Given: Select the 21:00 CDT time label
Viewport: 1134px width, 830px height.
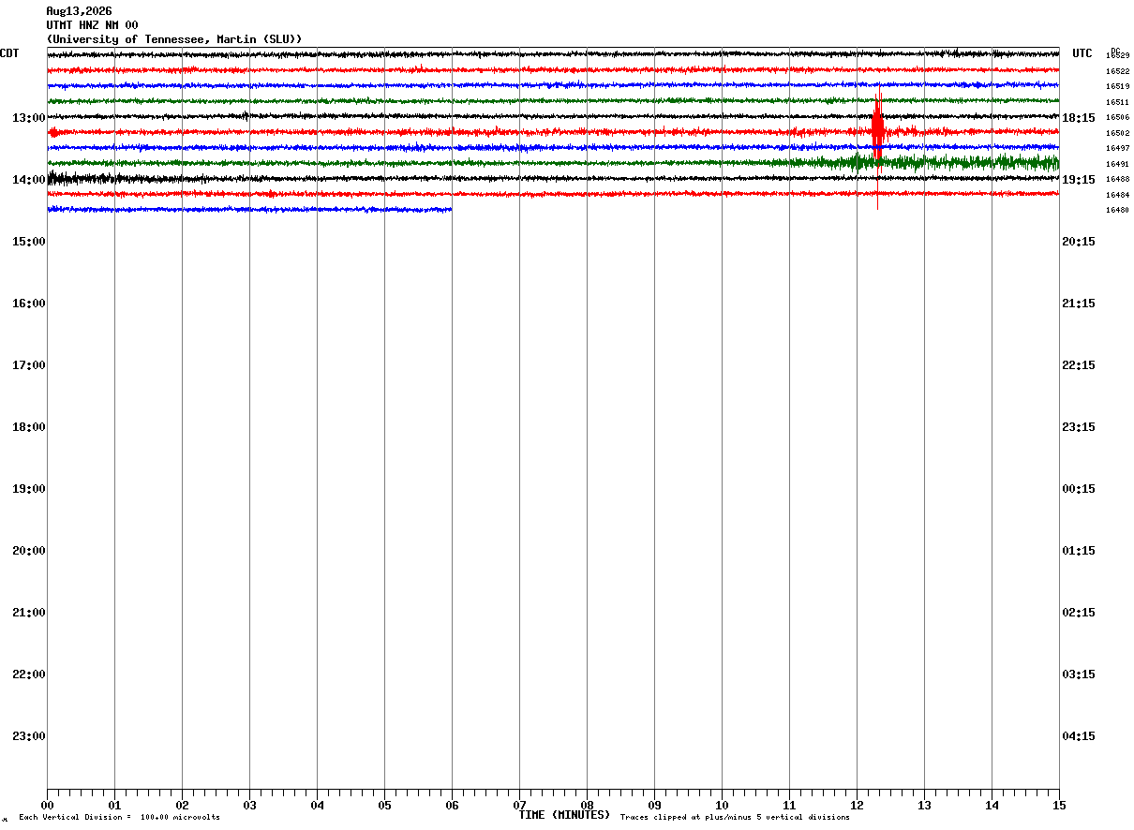Looking at the screenshot, I should [x=28, y=612].
